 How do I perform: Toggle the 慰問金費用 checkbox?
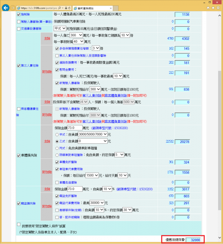57,70
